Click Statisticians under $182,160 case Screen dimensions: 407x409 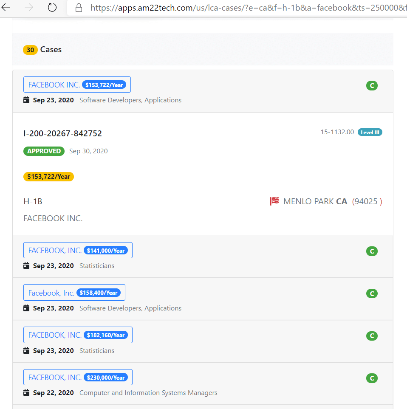[x=97, y=350]
